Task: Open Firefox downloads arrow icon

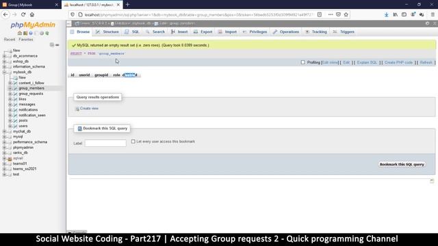Action: pos(386,14)
